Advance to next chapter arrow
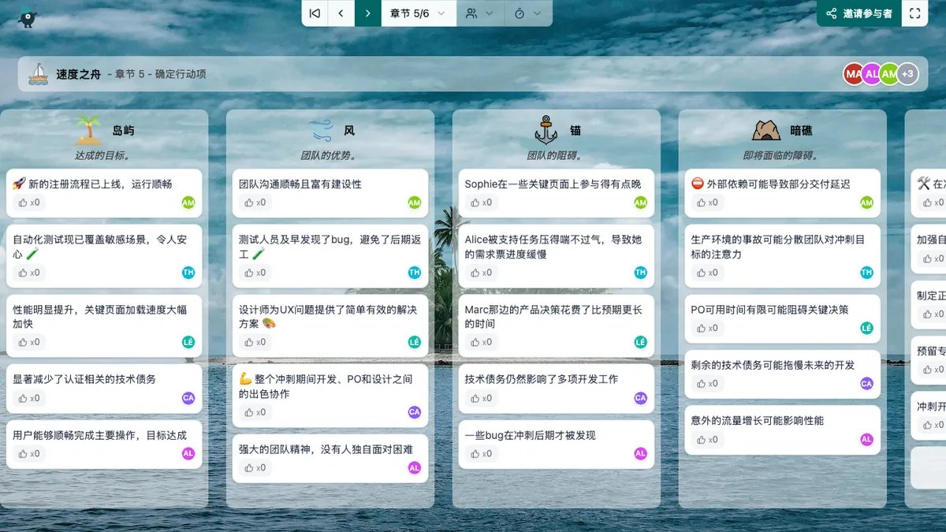Screen dimensions: 946x532 coord(367,13)
